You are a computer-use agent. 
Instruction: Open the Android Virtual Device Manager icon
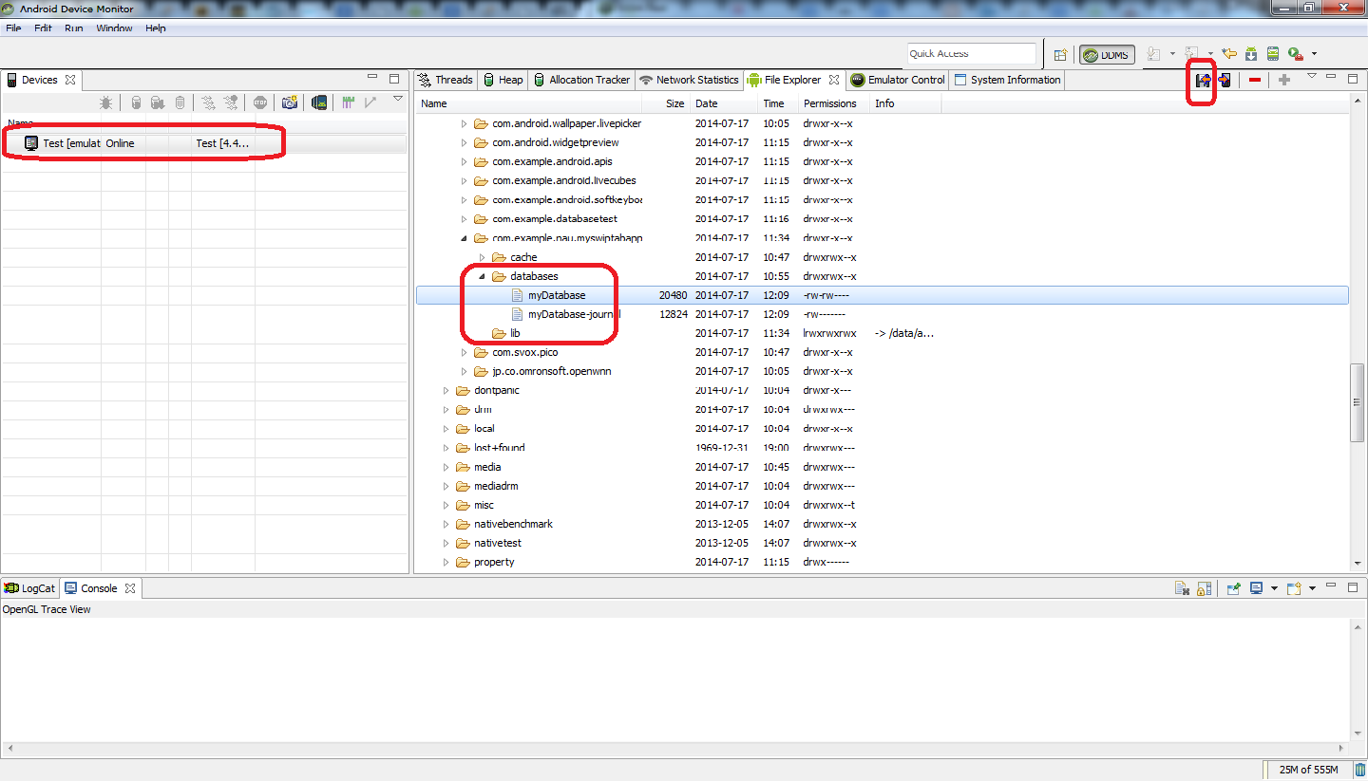(x=1273, y=55)
